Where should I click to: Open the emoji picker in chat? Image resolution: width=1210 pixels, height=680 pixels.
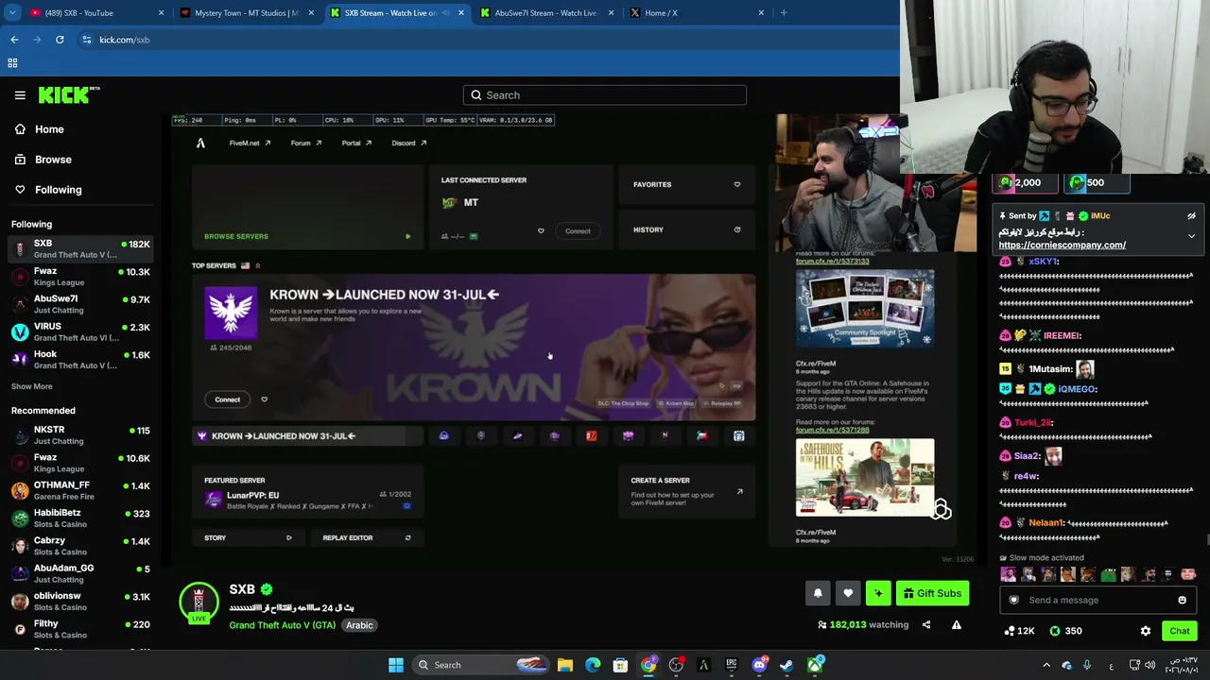(x=1182, y=600)
